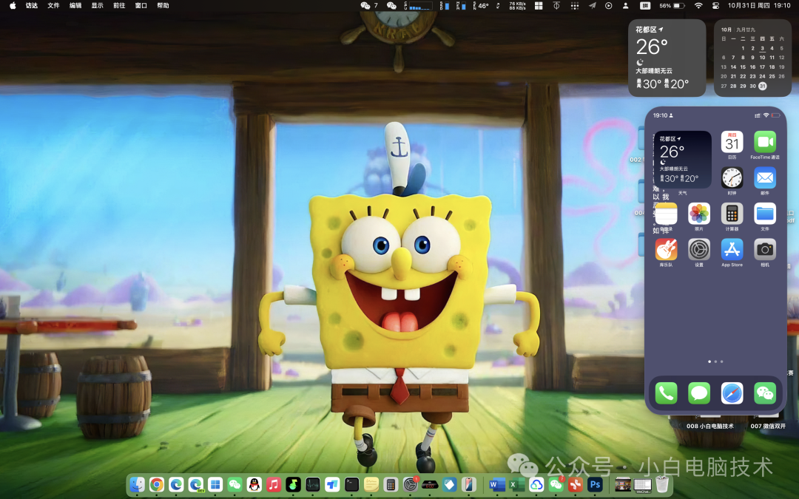
Task: Open the 文件 menu
Action: [53, 6]
